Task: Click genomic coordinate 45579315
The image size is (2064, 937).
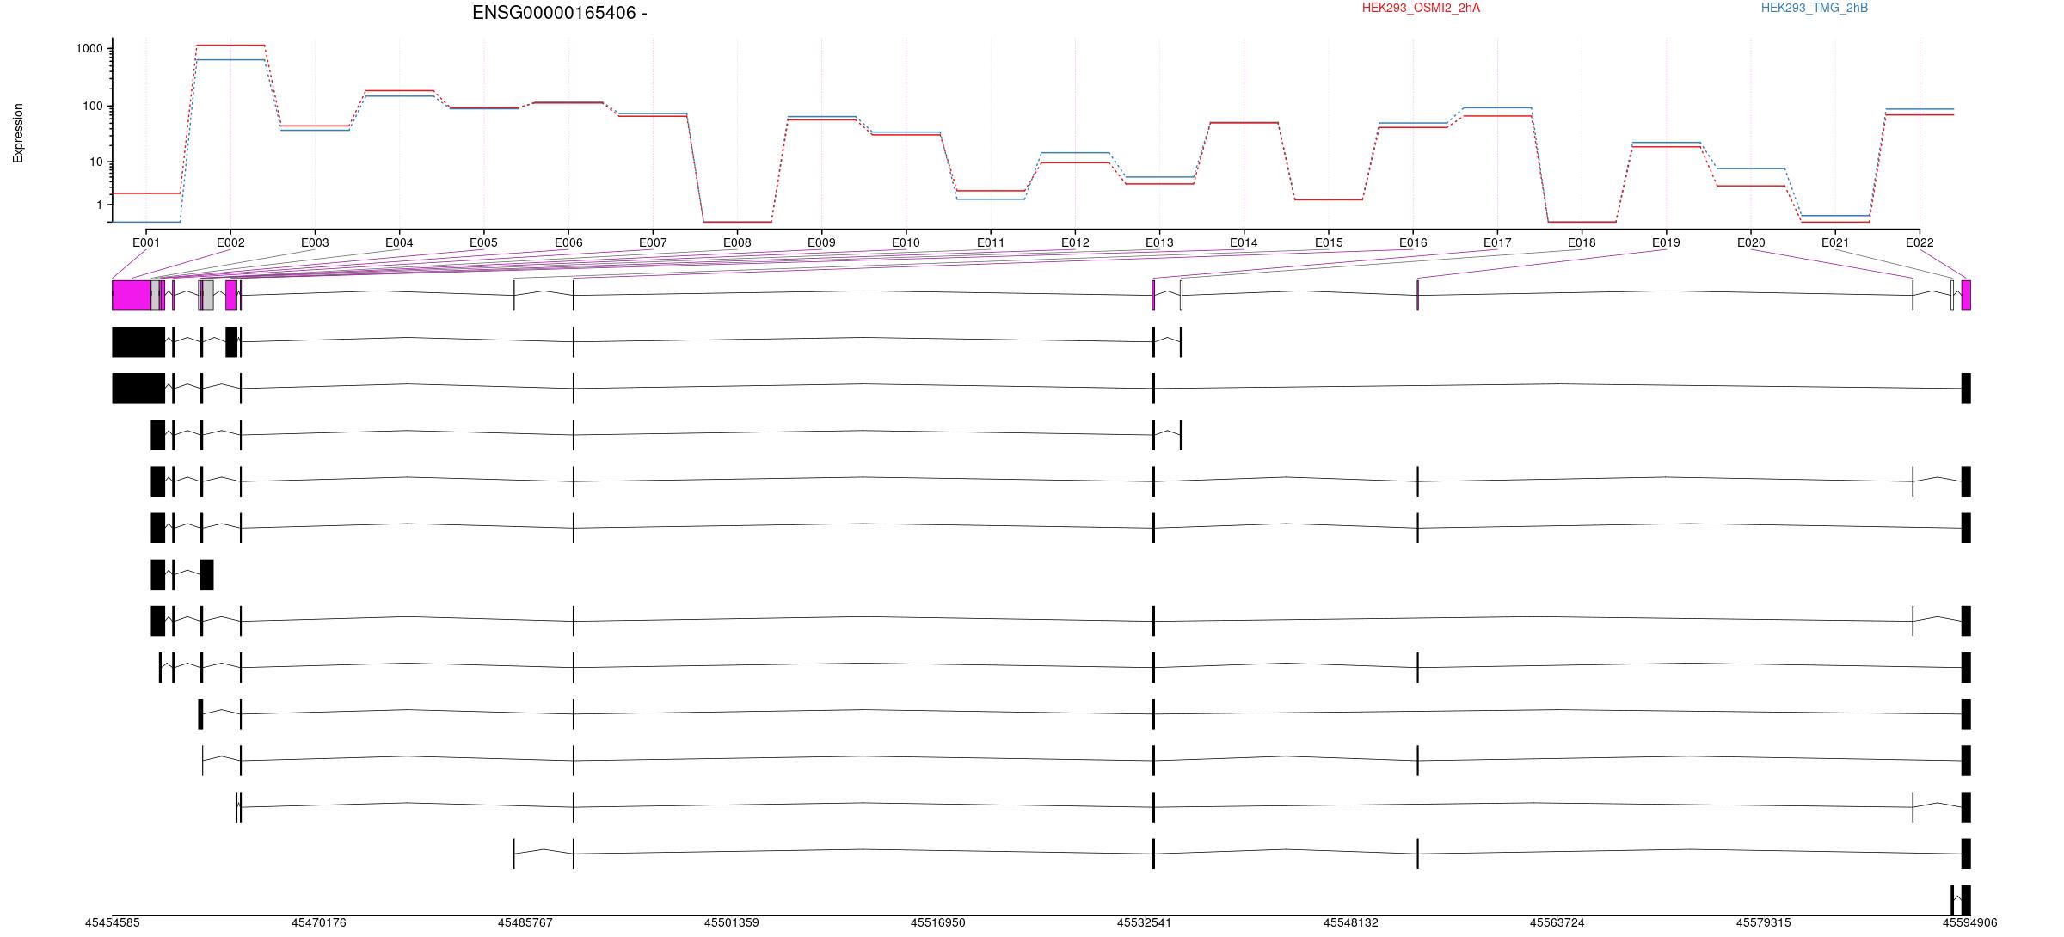Action: point(1763,923)
